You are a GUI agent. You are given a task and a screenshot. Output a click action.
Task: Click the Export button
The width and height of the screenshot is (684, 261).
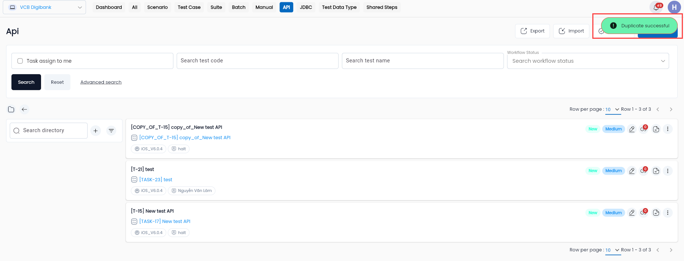[x=532, y=31]
